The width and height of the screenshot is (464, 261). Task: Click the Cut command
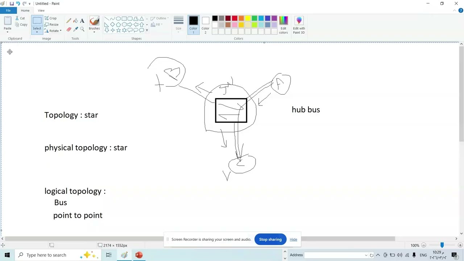20,18
